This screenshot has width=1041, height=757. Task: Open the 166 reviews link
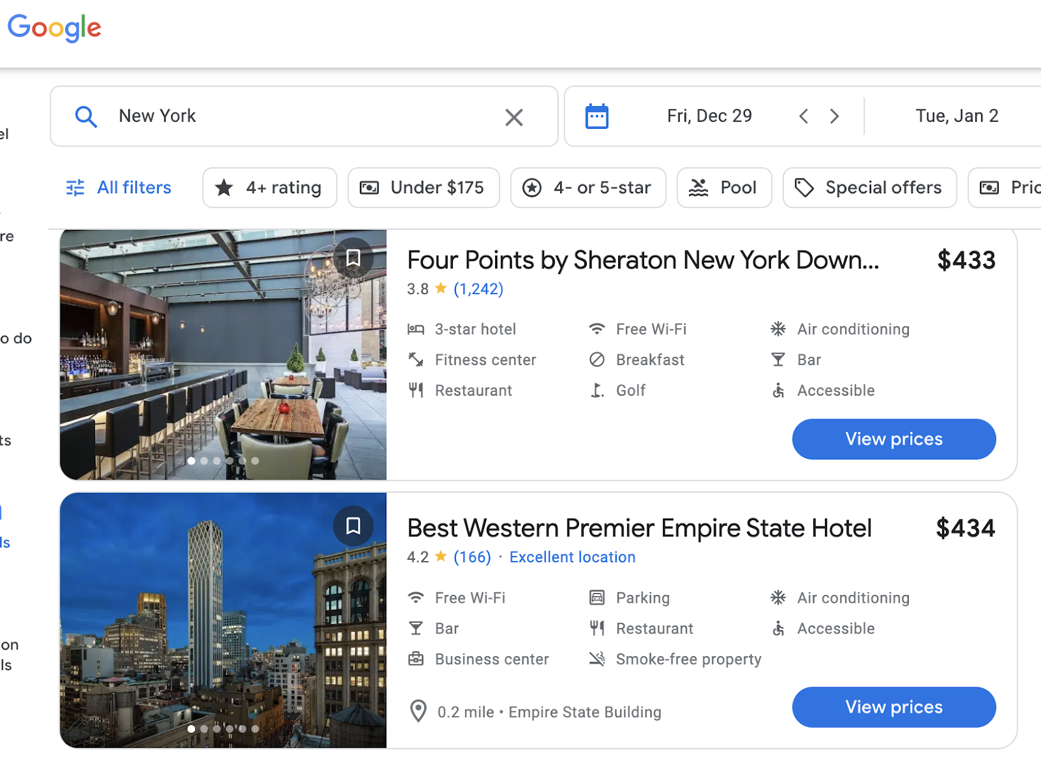click(472, 557)
